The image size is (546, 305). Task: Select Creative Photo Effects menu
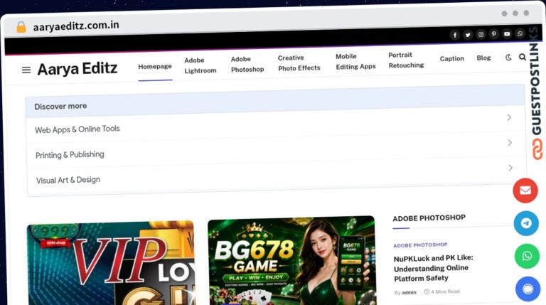[x=299, y=63]
